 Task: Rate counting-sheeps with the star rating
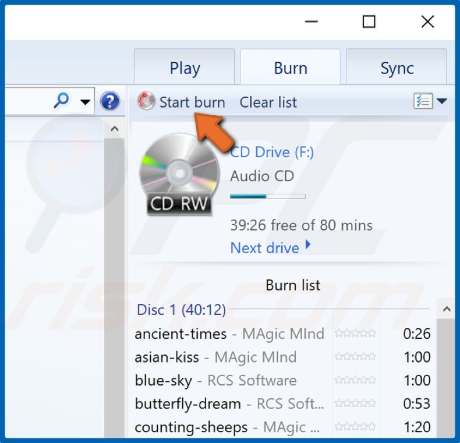[x=355, y=427]
